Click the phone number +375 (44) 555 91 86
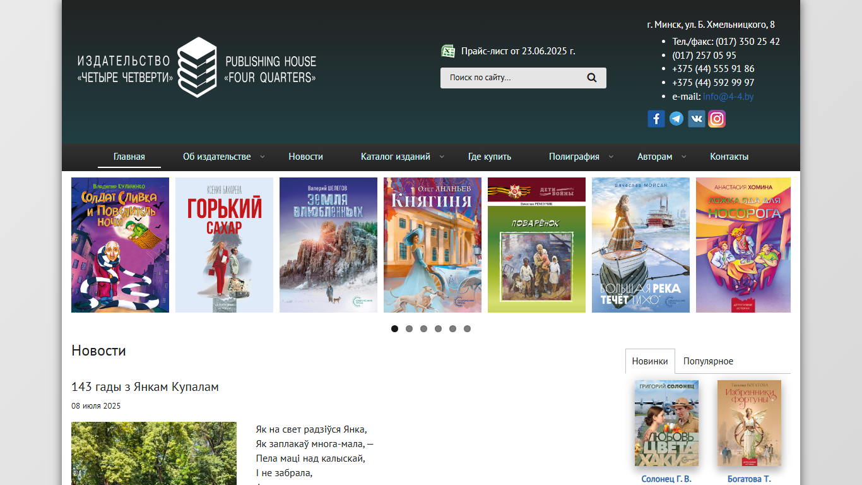Viewport: 862px width, 485px height. click(713, 69)
